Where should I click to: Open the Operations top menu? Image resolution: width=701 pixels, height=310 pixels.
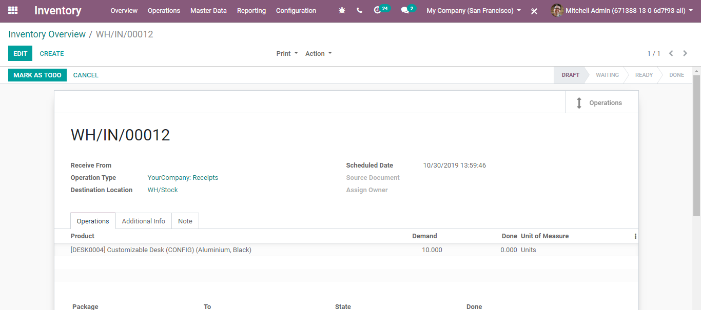(x=164, y=11)
